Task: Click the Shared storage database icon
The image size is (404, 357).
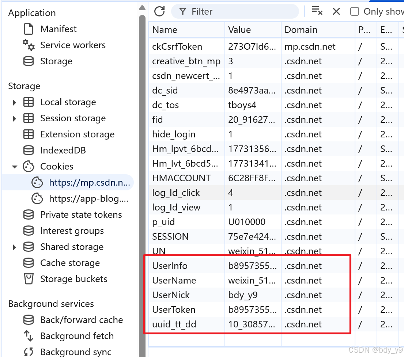Action: [29, 247]
